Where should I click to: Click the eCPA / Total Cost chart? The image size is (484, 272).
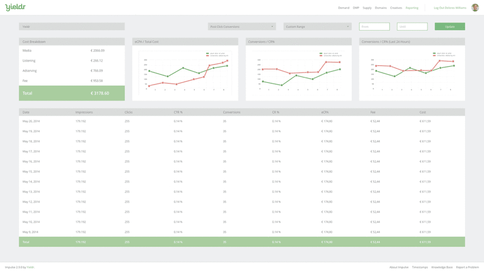(x=185, y=73)
